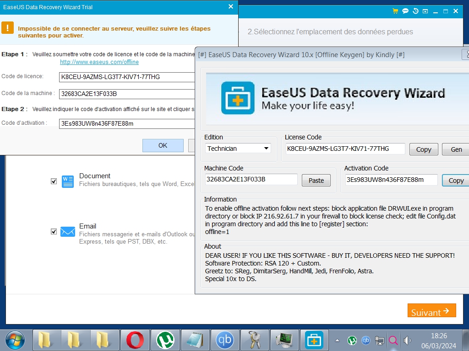Focus the Code d'activation field
Screen dimensions: 469x351
[x=127, y=123]
